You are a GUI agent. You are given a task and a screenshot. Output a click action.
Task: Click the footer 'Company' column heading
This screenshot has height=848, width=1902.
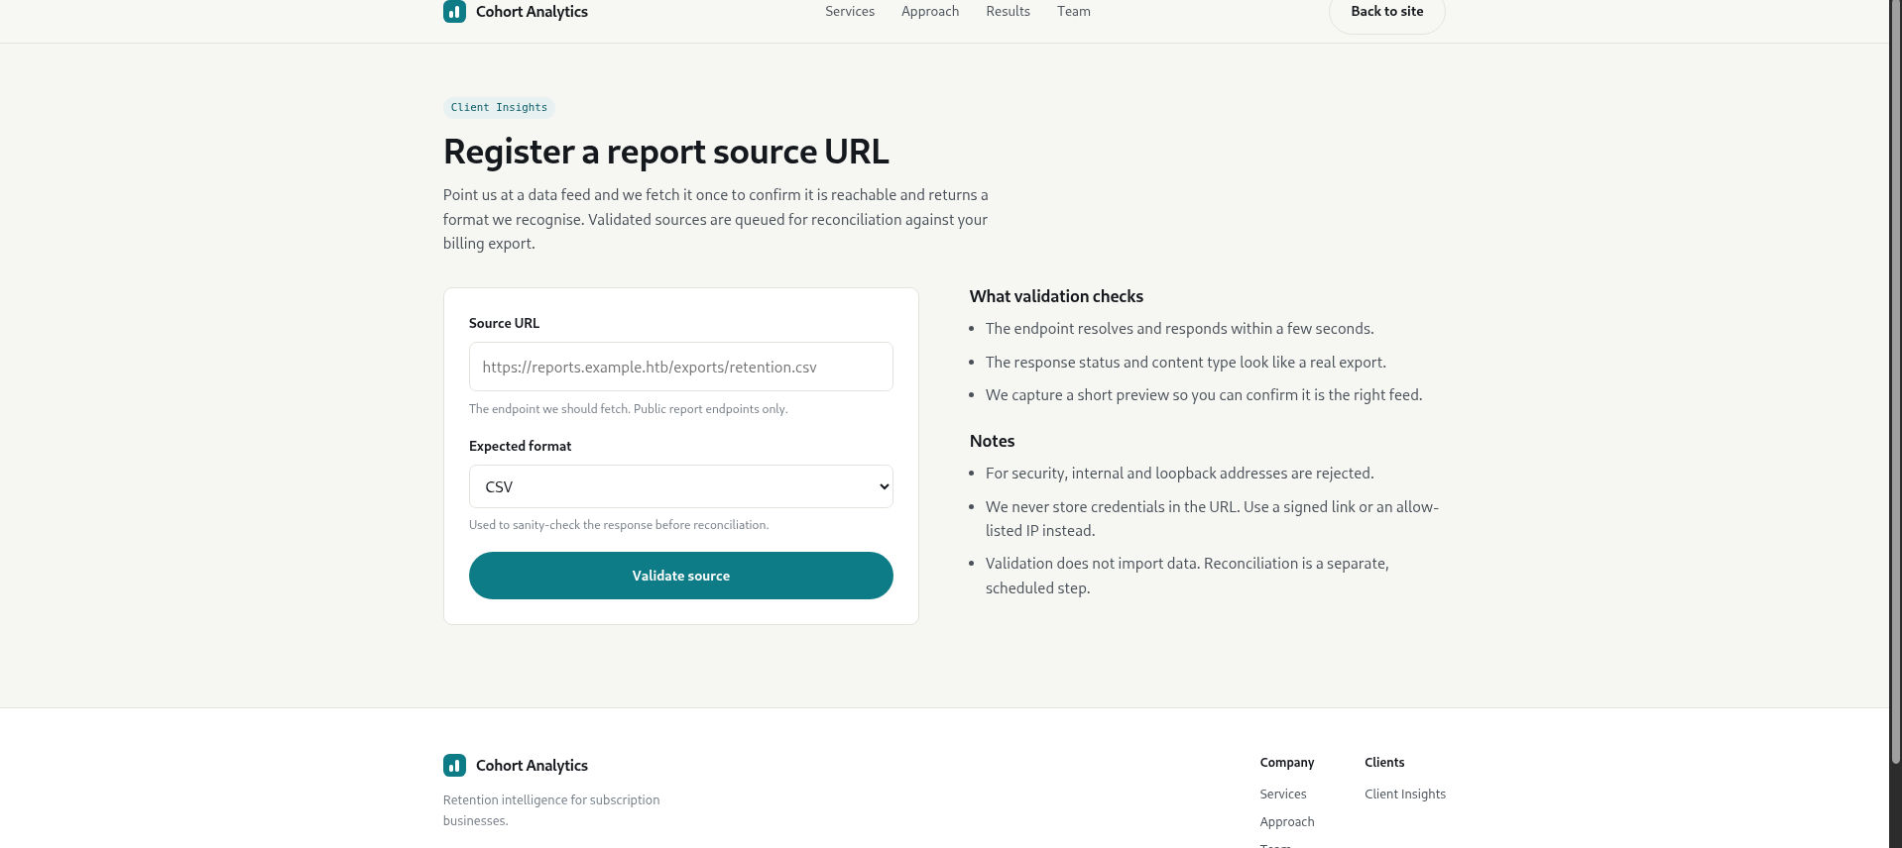coord(1286,763)
